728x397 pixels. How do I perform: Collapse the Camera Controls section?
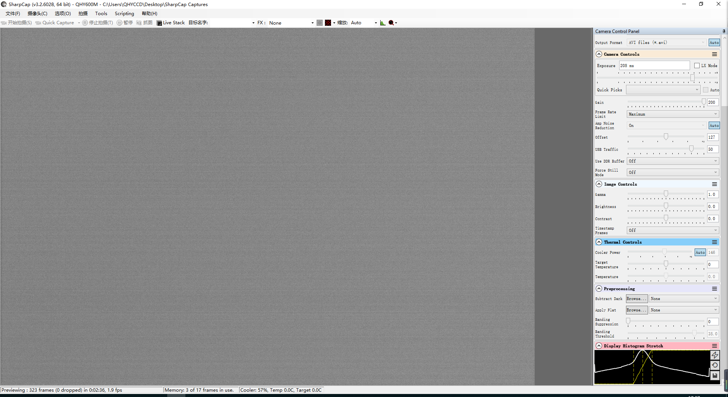[x=599, y=54]
